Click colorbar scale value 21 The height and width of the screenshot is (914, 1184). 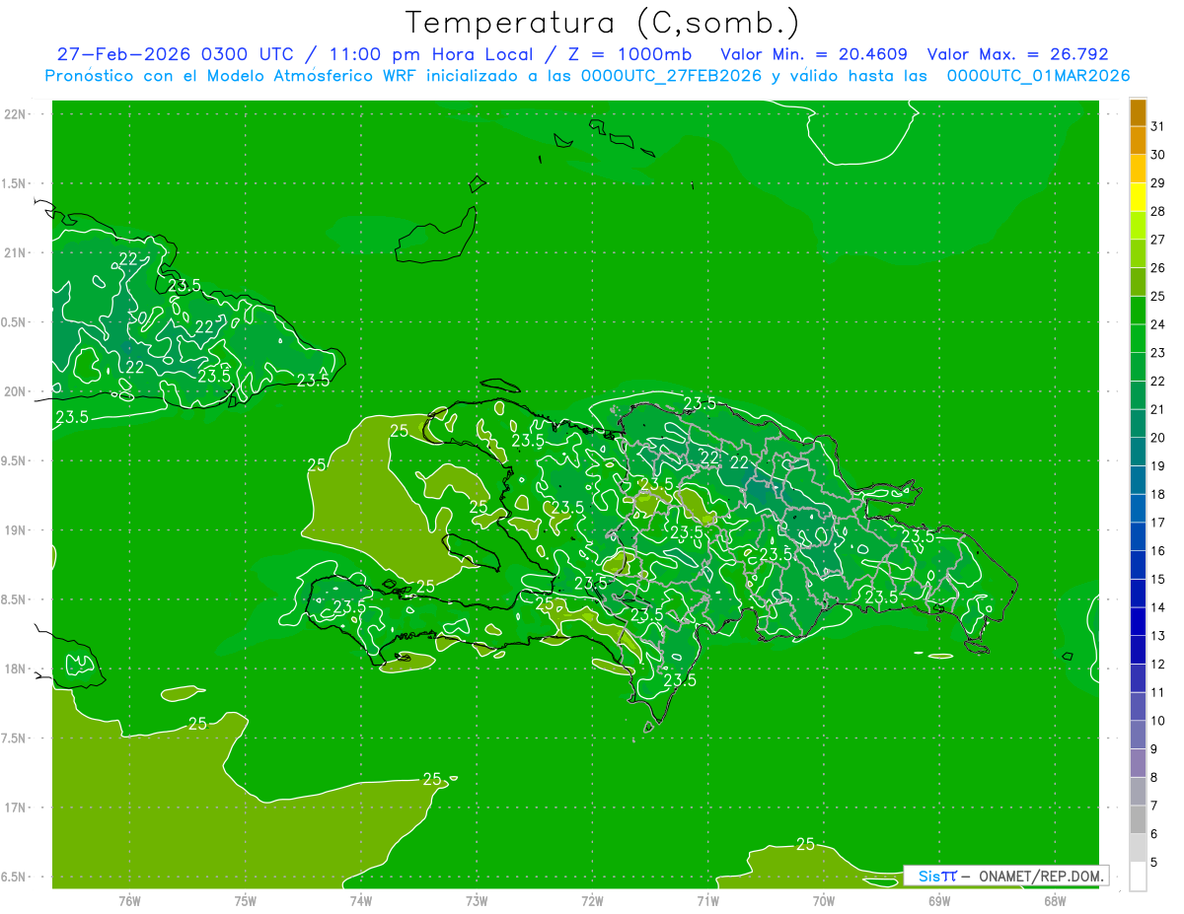click(x=1158, y=409)
